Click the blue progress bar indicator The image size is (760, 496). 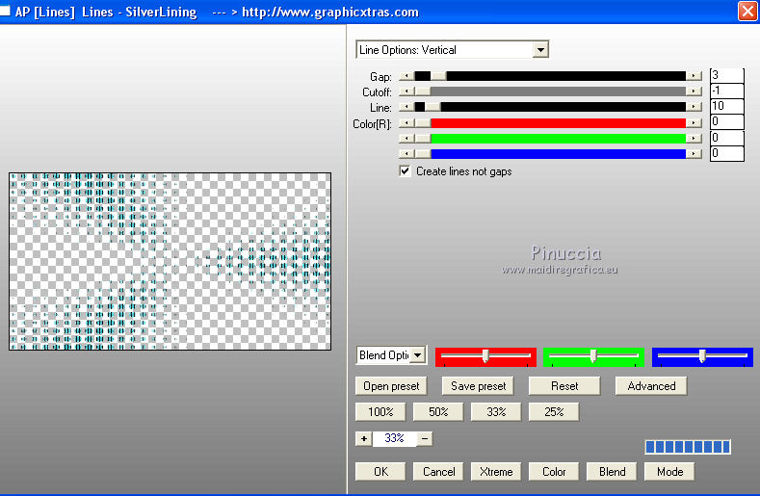(x=688, y=447)
